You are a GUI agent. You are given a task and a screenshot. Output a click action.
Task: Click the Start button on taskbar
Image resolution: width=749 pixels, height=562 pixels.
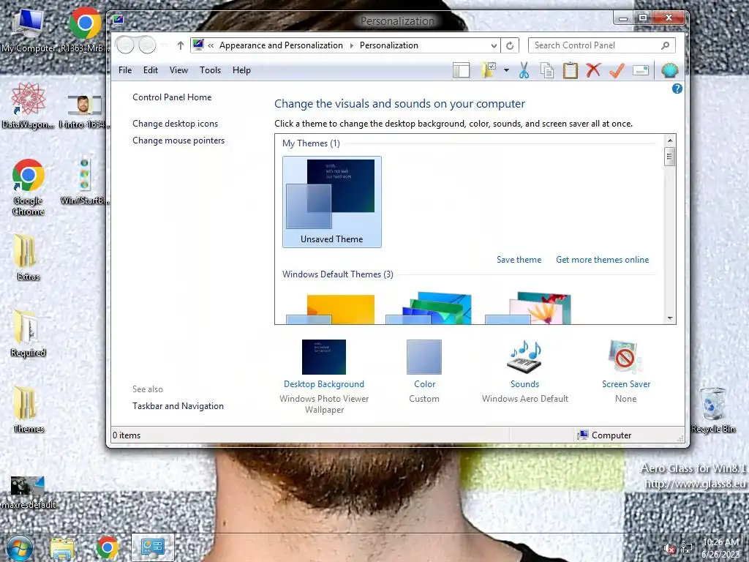[19, 549]
